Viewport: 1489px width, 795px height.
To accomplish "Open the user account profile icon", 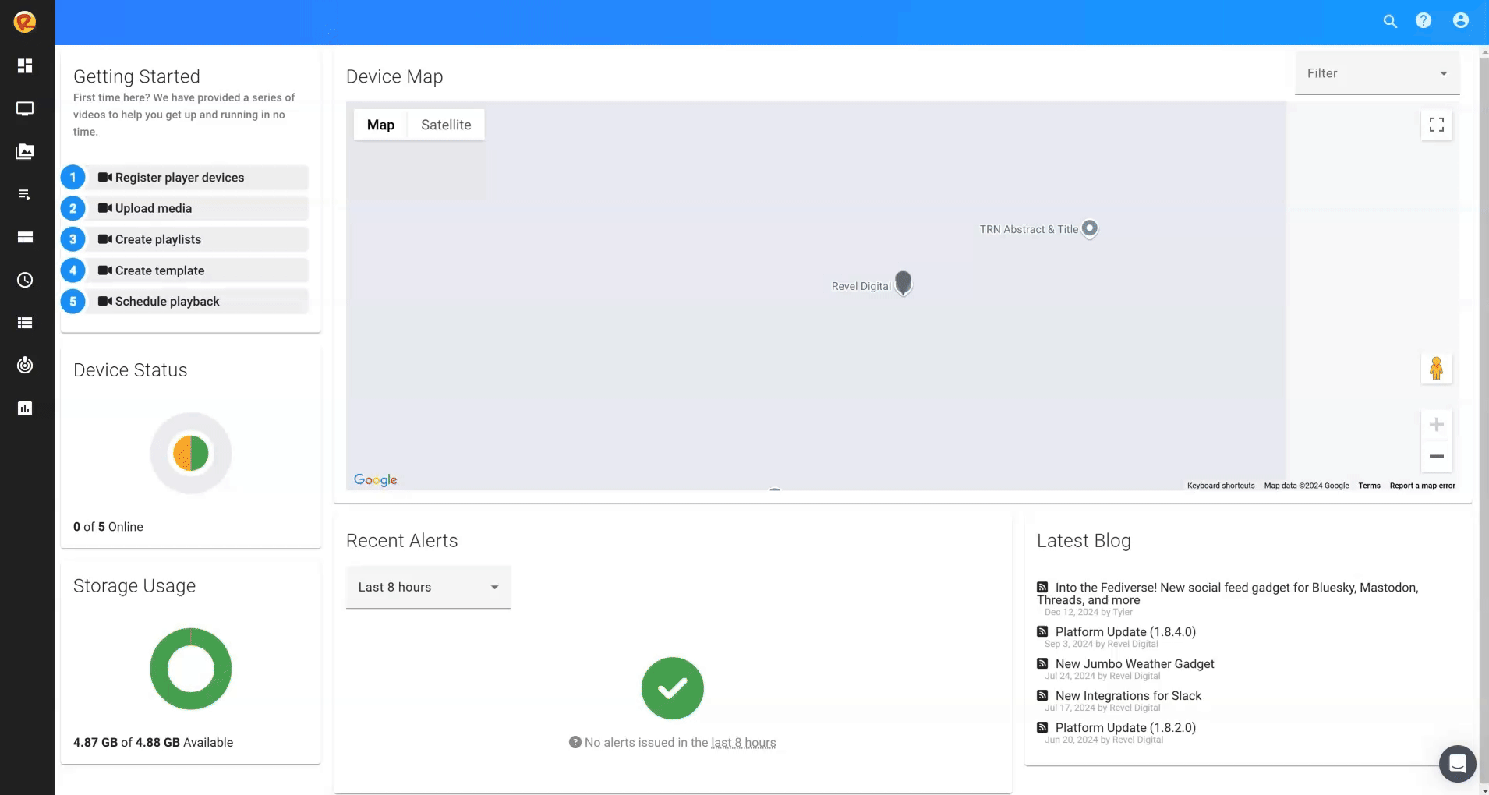I will coord(1460,21).
